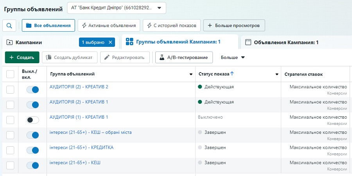The width and height of the screenshot is (352, 176).
Task: Click the flask icon of A/B-тестирование
Action: (x=162, y=57)
